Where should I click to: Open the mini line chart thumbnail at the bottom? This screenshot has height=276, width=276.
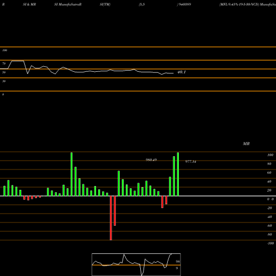[136, 264]
